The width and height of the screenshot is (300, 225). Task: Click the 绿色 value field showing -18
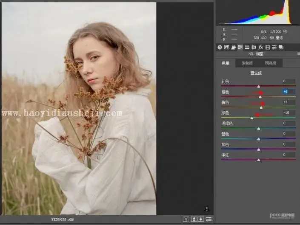pyautogui.click(x=289, y=112)
